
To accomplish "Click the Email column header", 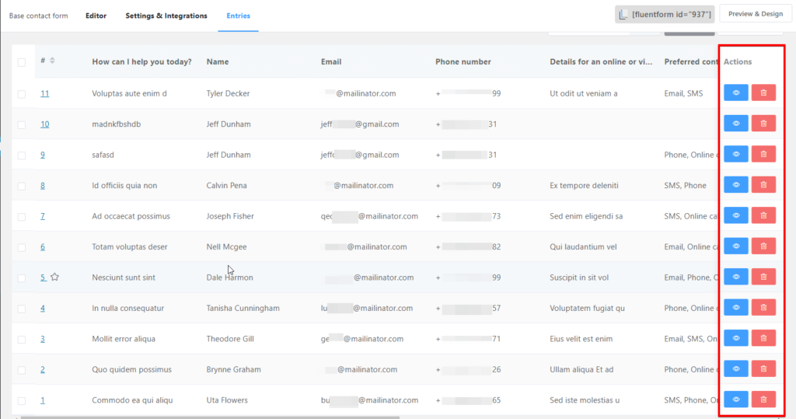I will coord(331,61).
